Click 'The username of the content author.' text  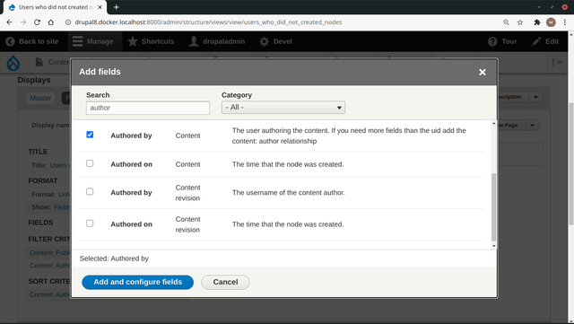289,193
